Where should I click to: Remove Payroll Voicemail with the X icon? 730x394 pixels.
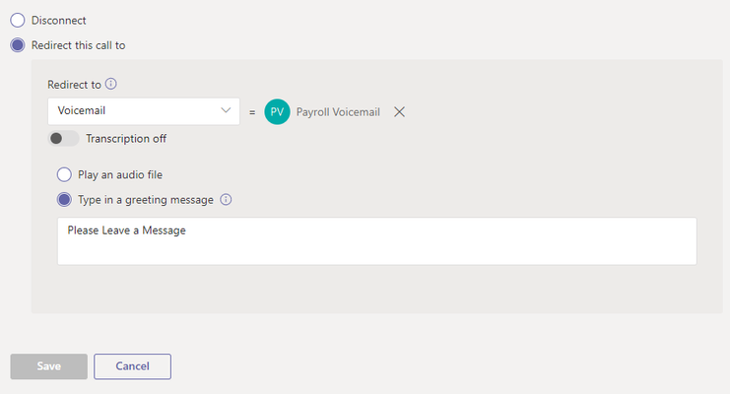tap(399, 111)
